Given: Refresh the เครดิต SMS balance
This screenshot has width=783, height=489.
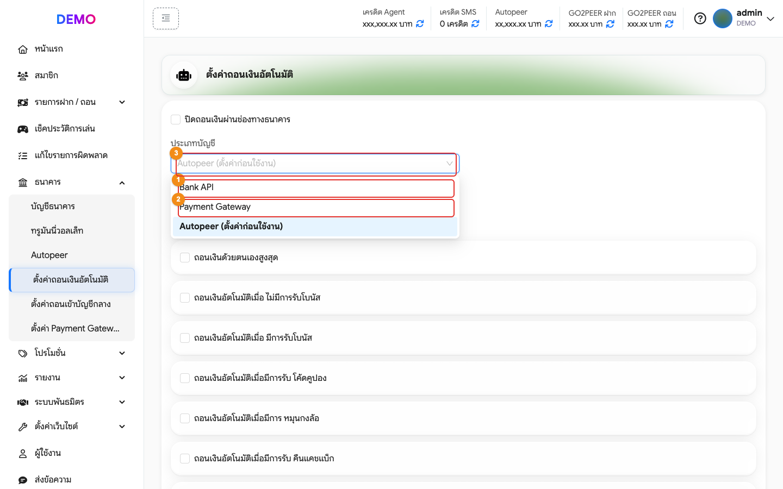Looking at the screenshot, I should pyautogui.click(x=475, y=24).
